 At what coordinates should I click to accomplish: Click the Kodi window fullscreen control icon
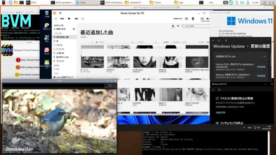110,86
